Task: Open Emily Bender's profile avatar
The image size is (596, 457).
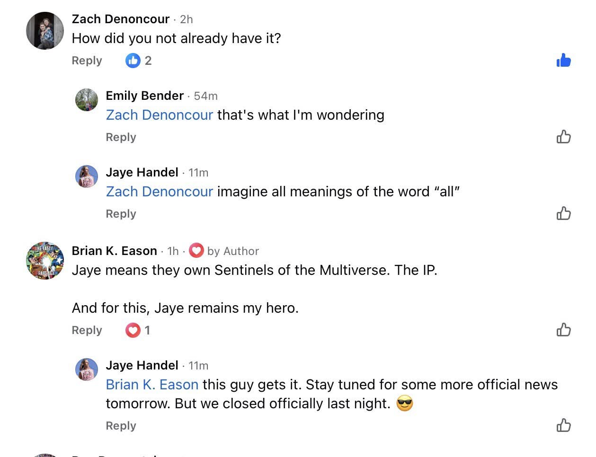Action: [87, 100]
